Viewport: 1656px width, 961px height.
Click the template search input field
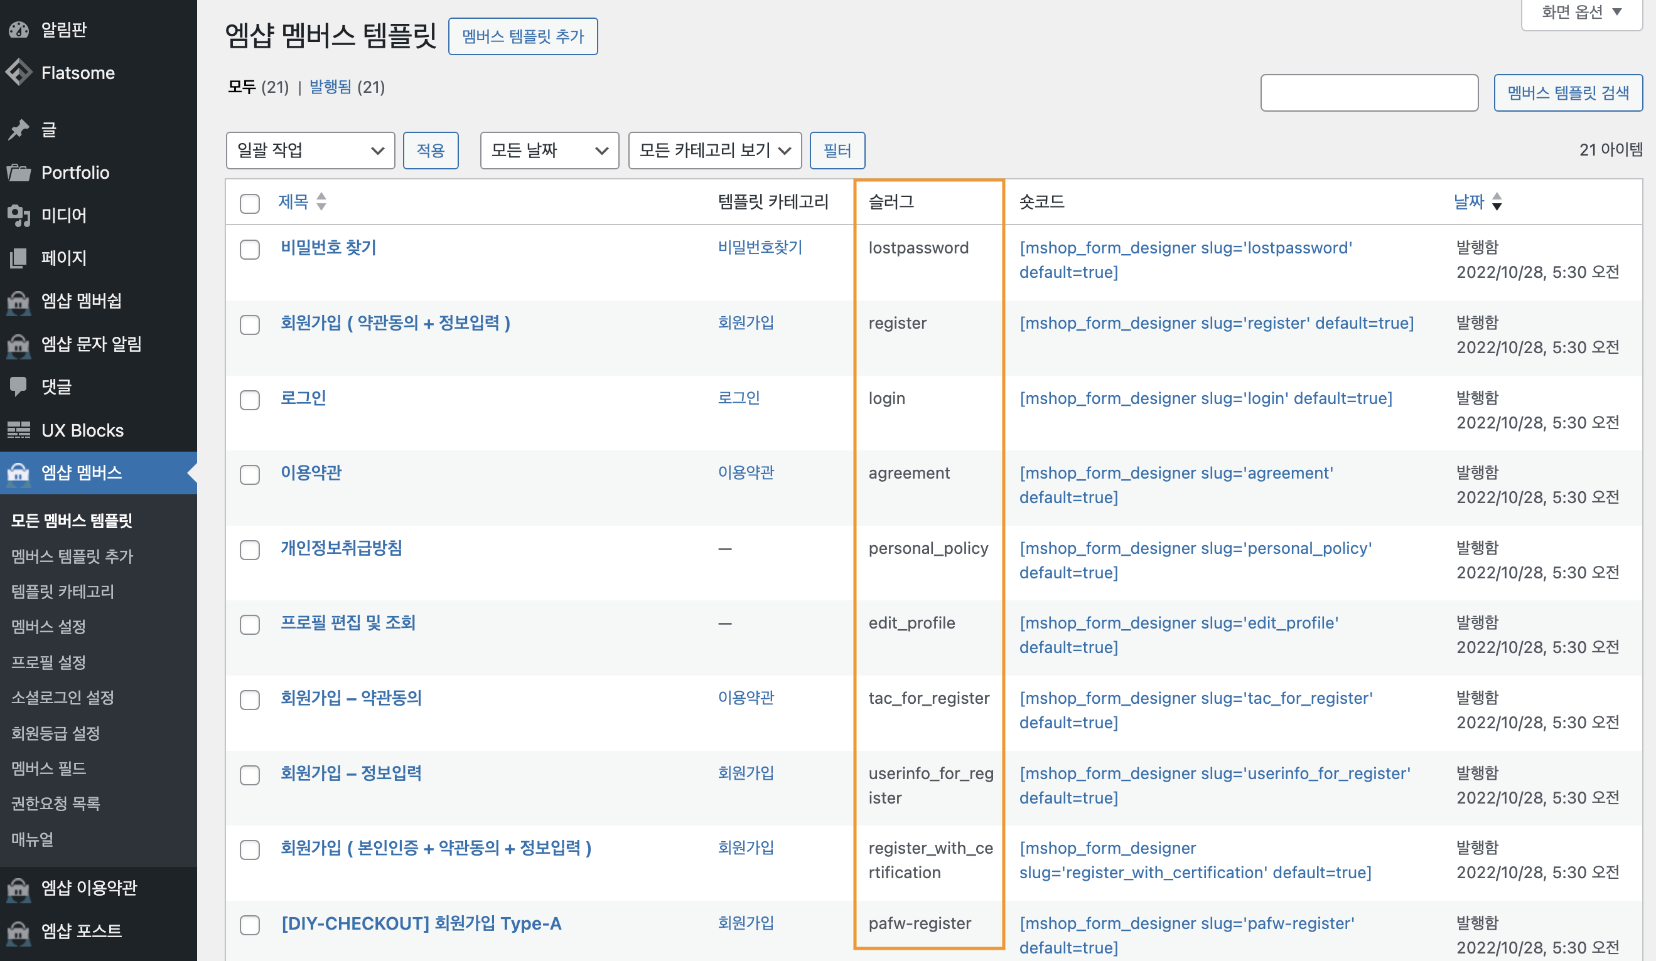(x=1369, y=93)
